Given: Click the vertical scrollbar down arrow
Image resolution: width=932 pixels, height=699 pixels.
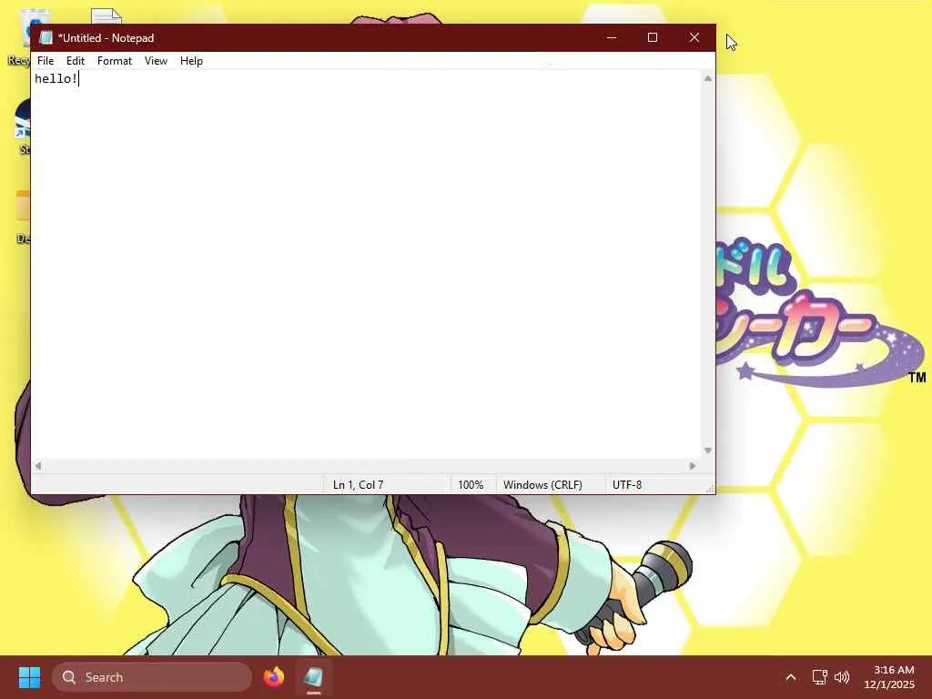Looking at the screenshot, I should click(708, 451).
